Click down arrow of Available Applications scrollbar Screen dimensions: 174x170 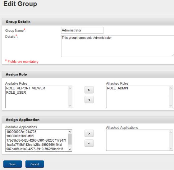click(70, 149)
